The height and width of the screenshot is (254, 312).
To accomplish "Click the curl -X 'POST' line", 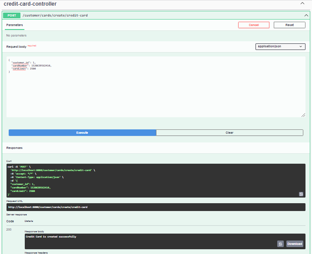I will point(19,167).
